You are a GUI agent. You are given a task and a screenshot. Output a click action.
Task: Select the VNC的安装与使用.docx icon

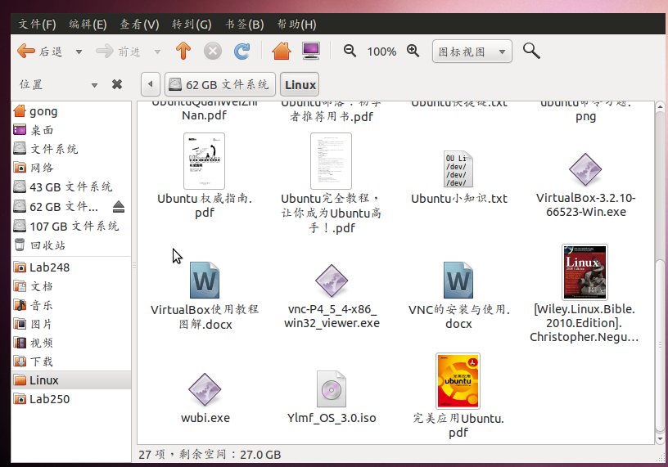[x=458, y=280]
